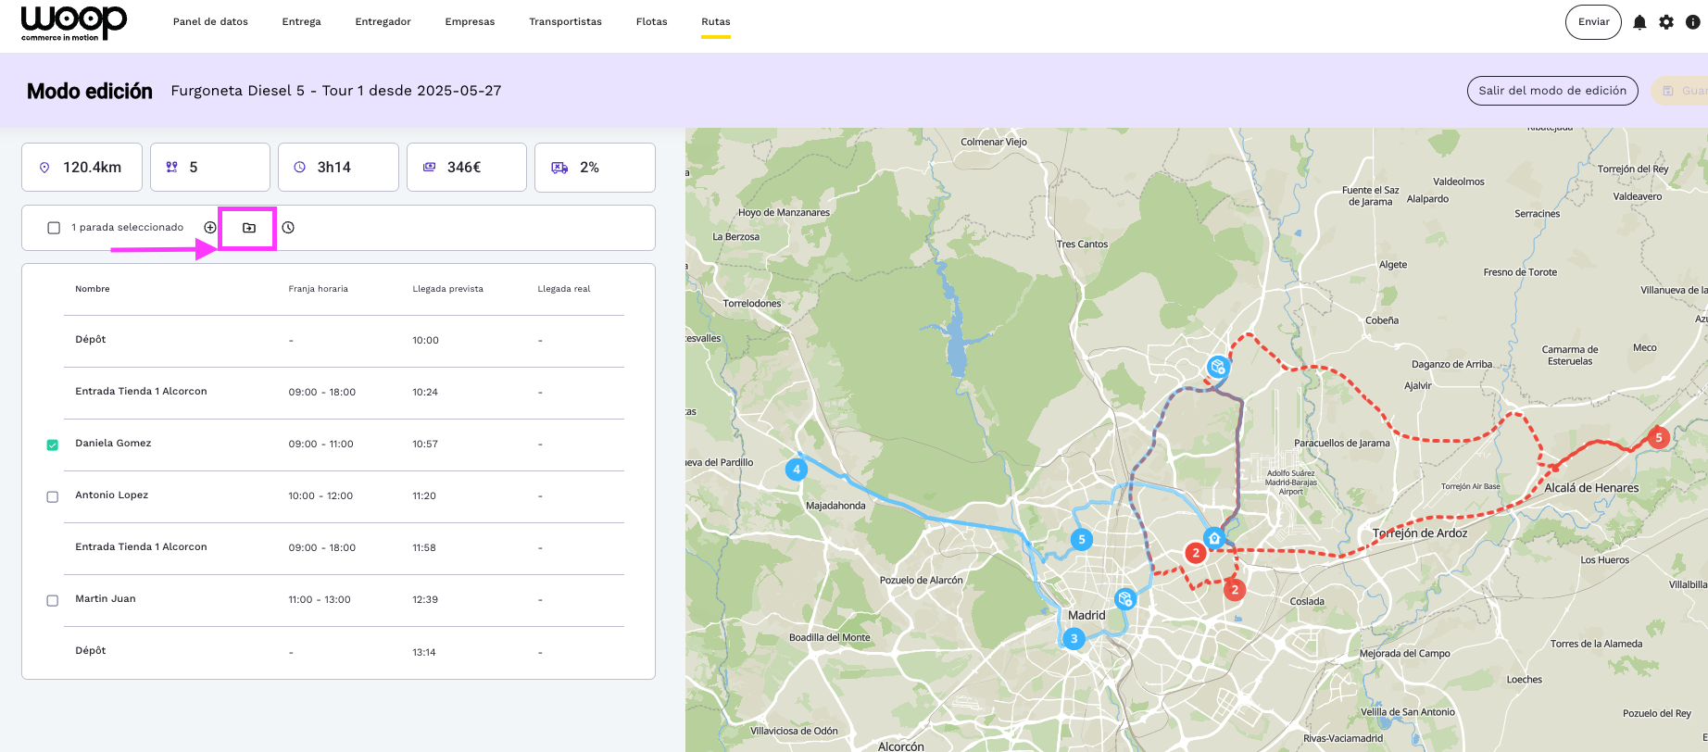
Task: Click the blue package depot marker near Madrid label
Action: coord(1125,599)
